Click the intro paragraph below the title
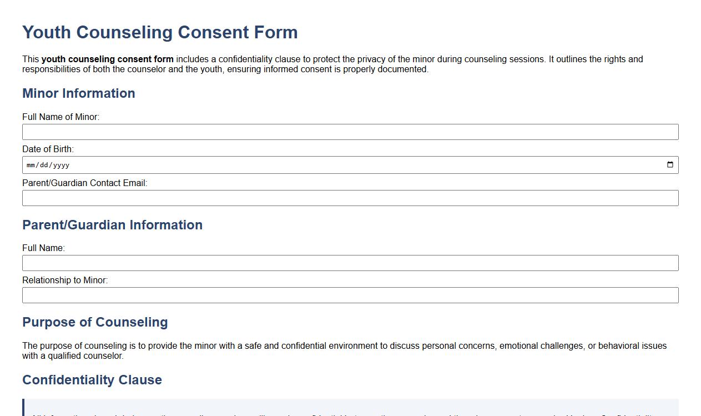 click(332, 64)
